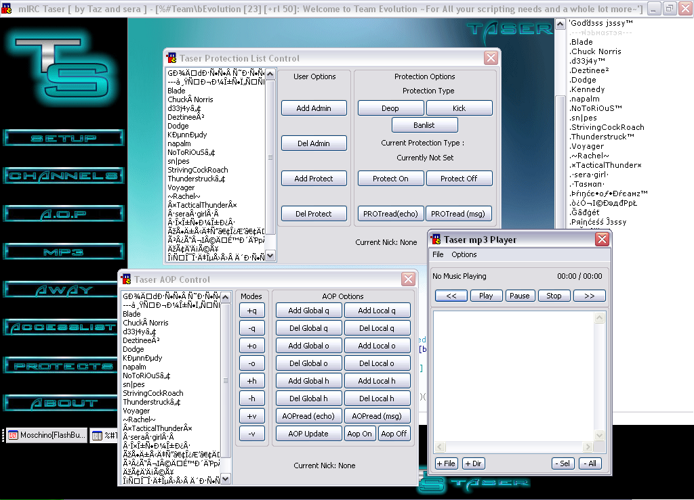Click the -q mode button

[x=252, y=328]
